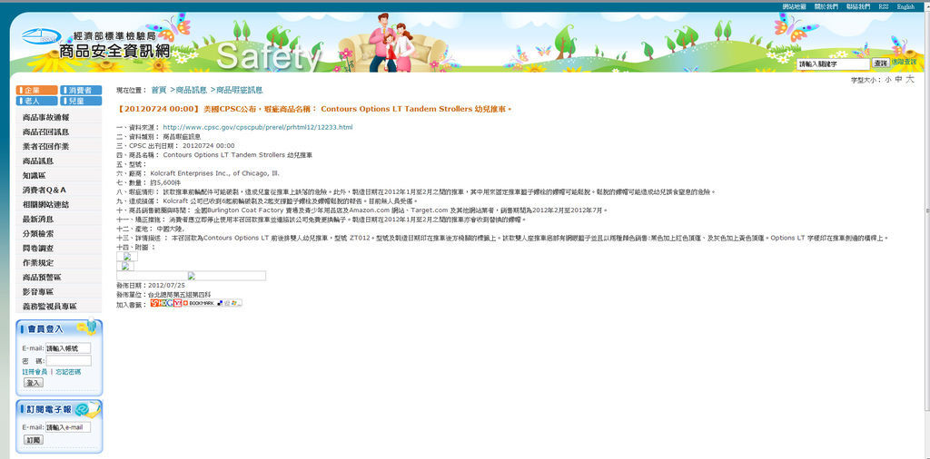
Task: Set font size to 小
Action: click(x=888, y=79)
